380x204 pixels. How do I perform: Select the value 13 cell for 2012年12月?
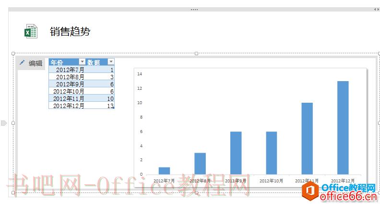(x=100, y=106)
